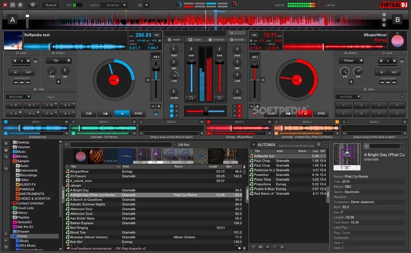The width and height of the screenshot is (411, 253).
Task: Toggle sync S on DECK 3 mini deck
Action: pos(134,133)
